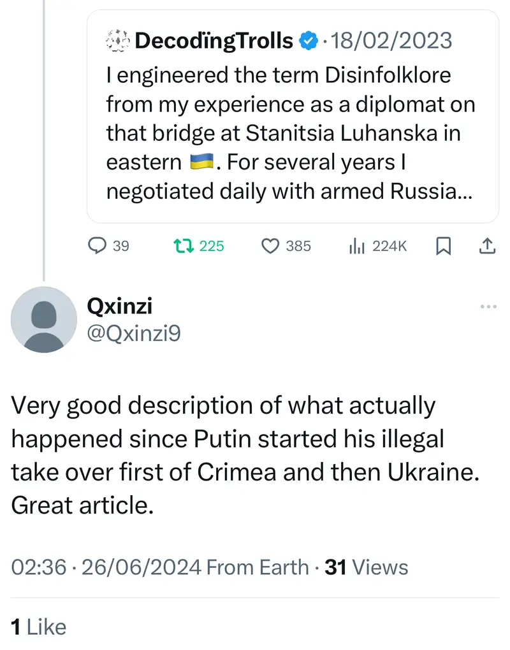Open the view analytics icon showing 224K
This screenshot has width=510, height=650.
[x=356, y=245]
